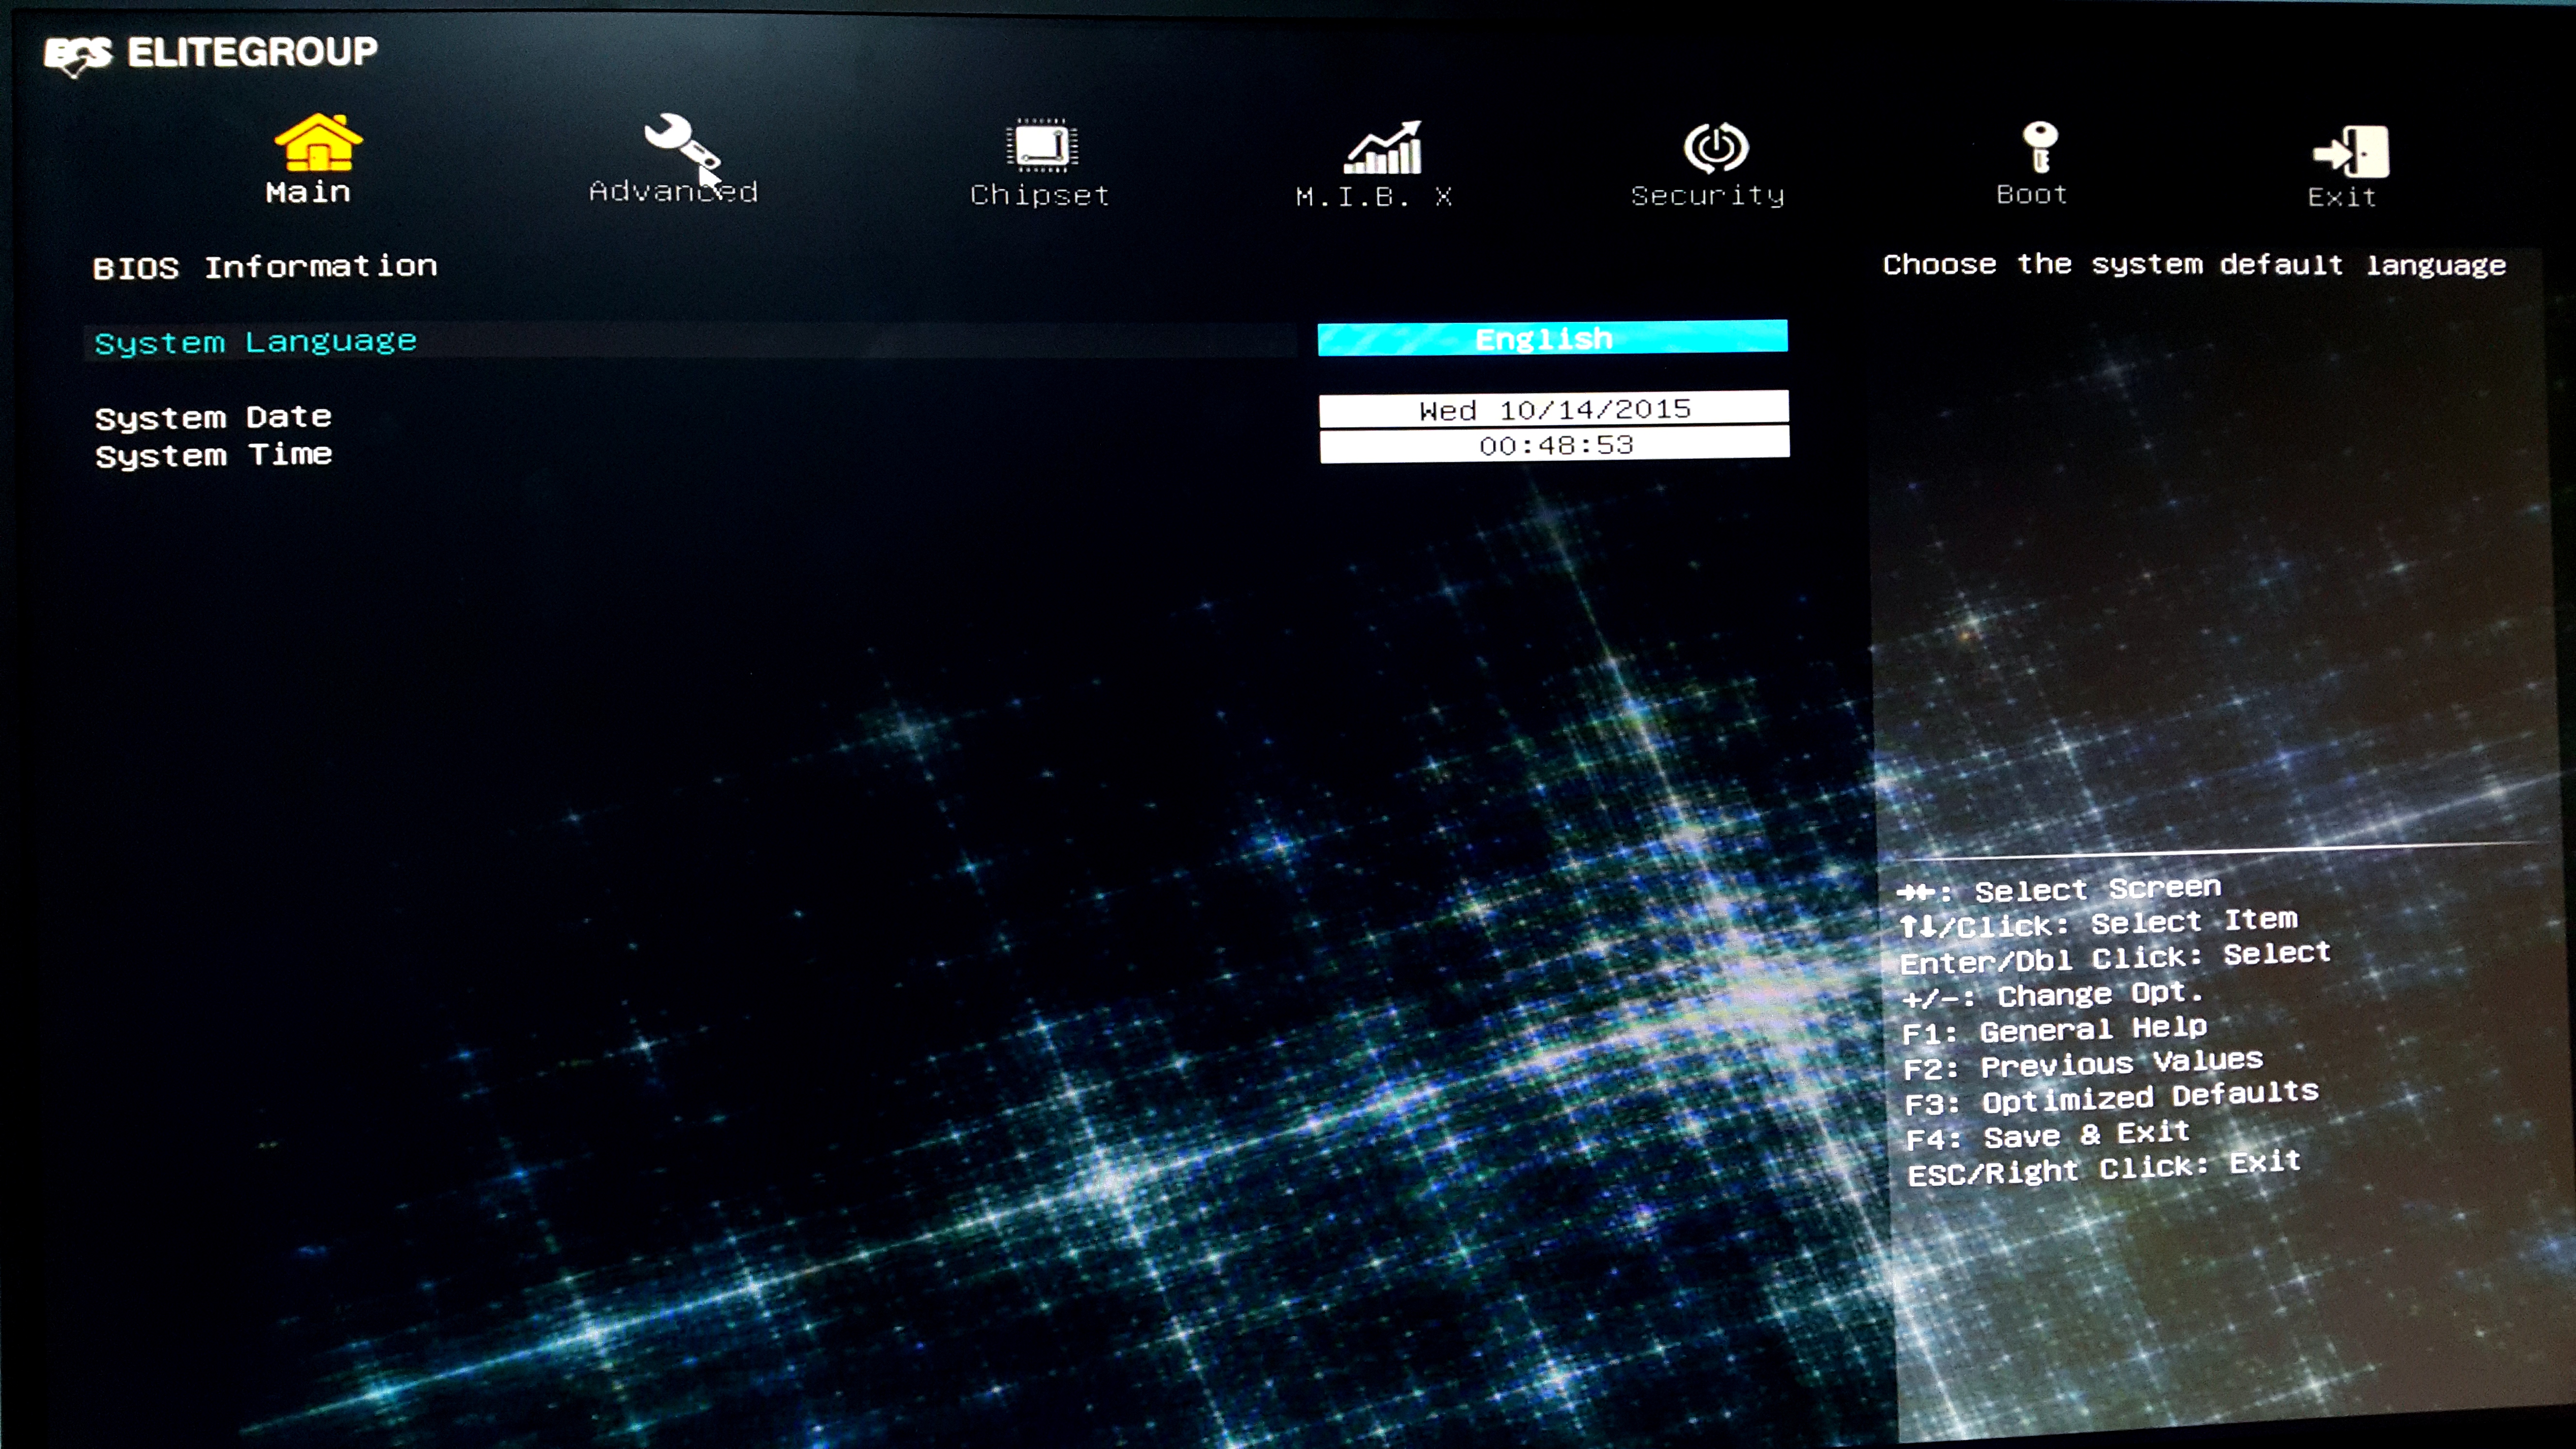This screenshot has width=2576, height=1449.
Task: Open the M.I.B. X chart icon
Action: 1383,148
